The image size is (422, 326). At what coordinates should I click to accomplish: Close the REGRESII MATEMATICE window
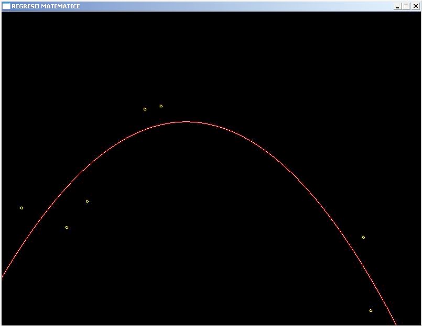(416, 6)
